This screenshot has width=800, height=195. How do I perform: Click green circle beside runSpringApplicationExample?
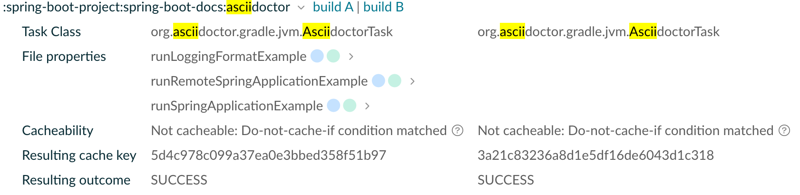(350, 106)
